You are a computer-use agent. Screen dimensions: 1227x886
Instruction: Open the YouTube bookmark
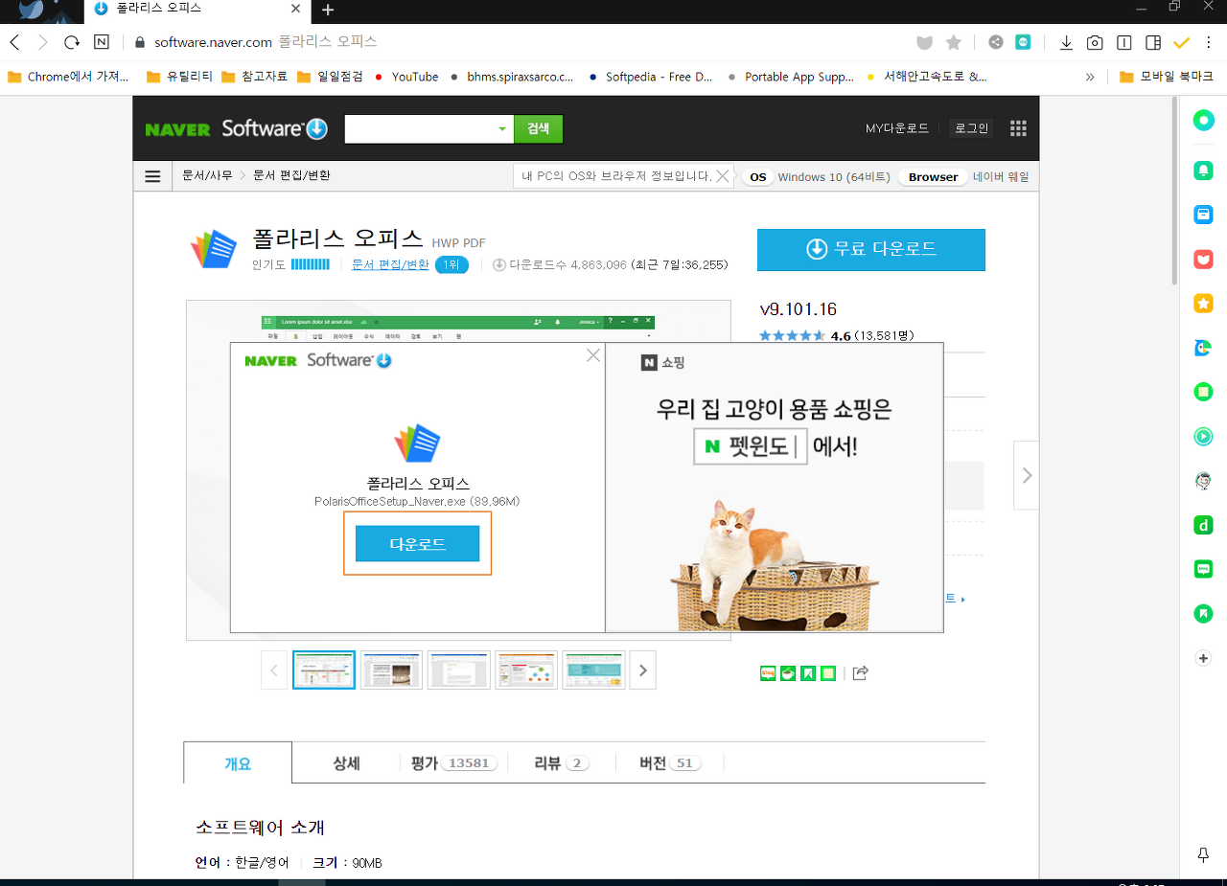tap(406, 77)
